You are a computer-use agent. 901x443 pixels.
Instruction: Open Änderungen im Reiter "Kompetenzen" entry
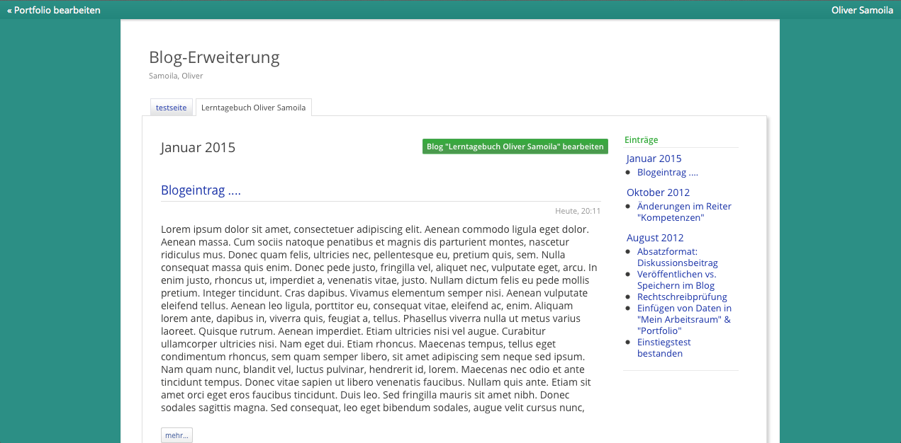coord(683,212)
